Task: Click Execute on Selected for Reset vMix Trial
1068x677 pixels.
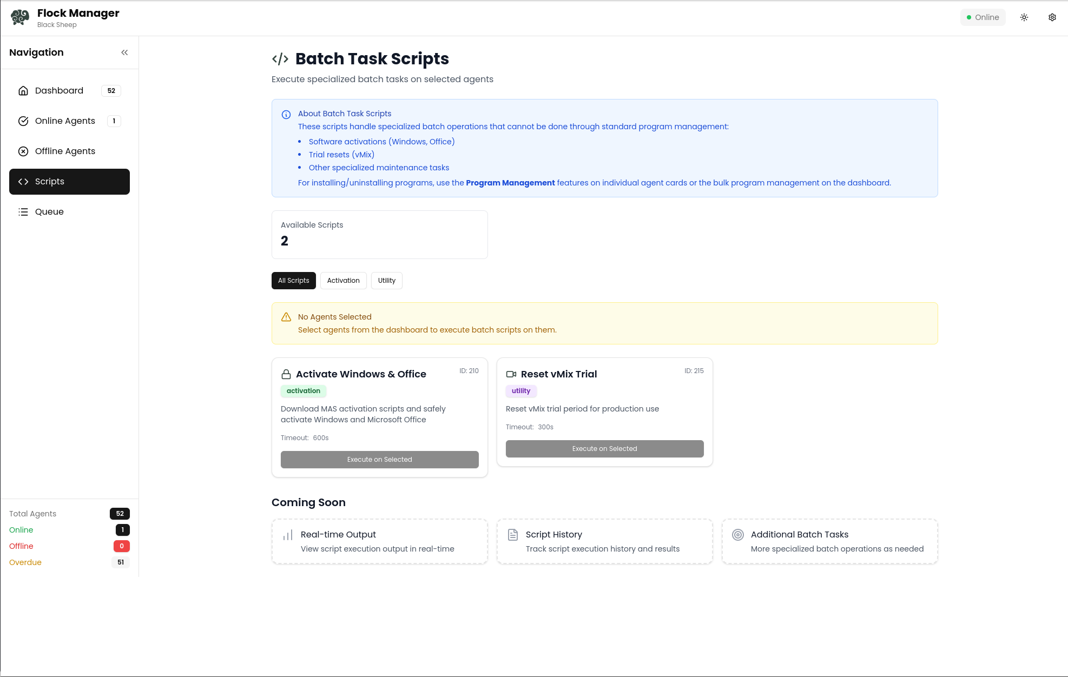Action: [x=604, y=448]
